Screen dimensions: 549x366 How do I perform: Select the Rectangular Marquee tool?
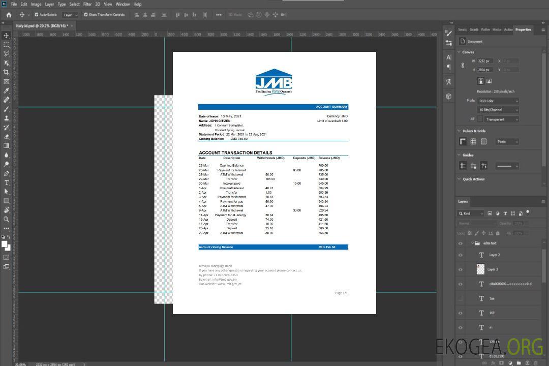pos(6,45)
